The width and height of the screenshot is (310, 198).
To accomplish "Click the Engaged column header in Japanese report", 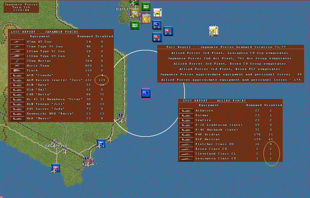I will tap(85, 36).
